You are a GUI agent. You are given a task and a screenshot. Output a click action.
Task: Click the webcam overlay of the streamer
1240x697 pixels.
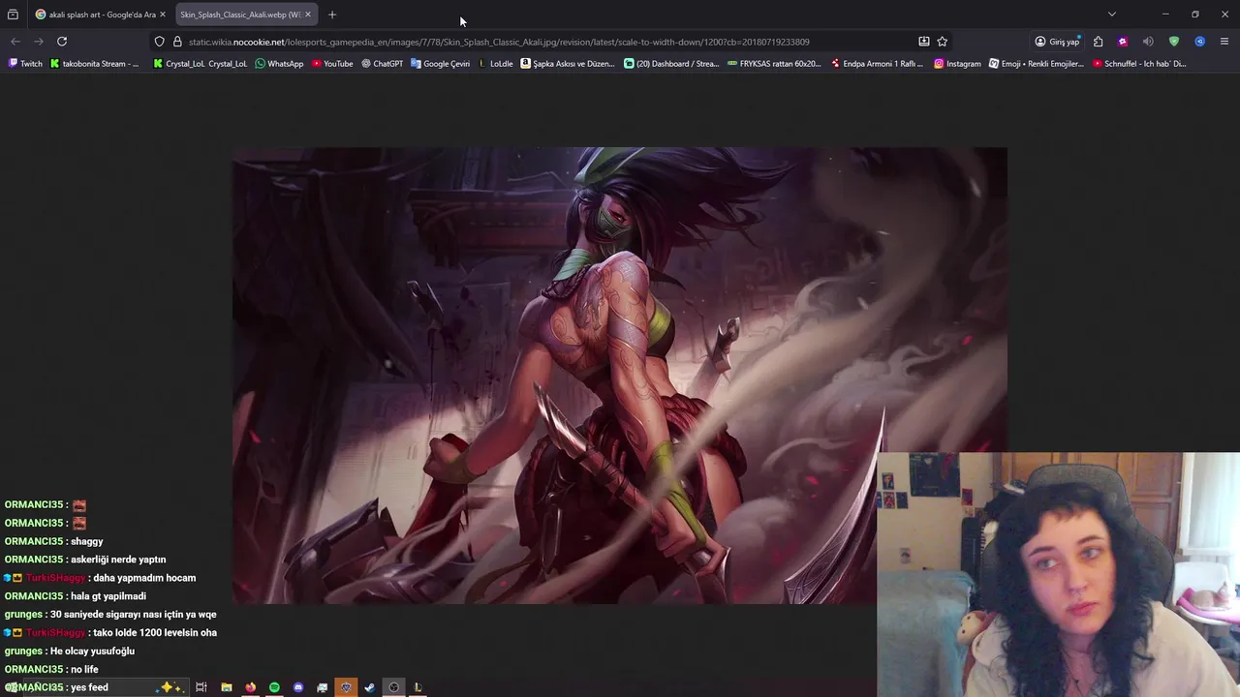point(1058,575)
